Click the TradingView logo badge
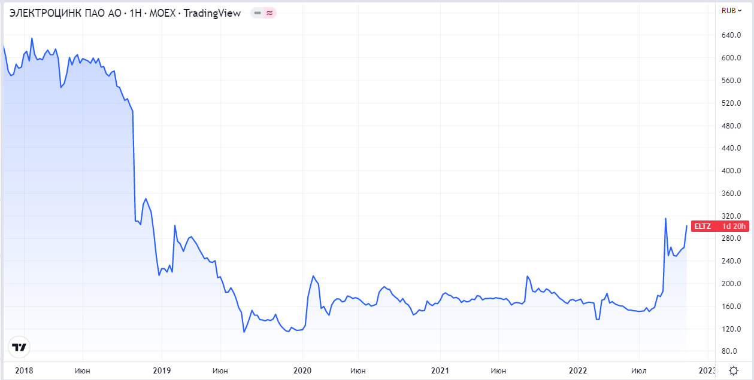This screenshot has width=754, height=380. tap(19, 347)
